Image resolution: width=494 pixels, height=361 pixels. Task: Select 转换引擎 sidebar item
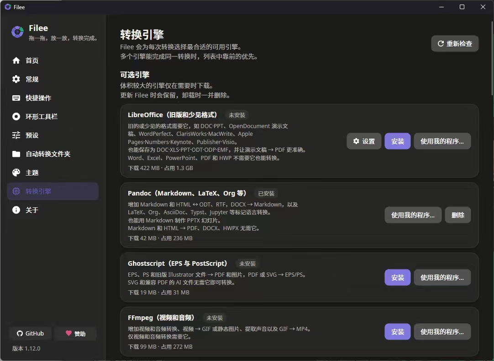click(x=53, y=191)
